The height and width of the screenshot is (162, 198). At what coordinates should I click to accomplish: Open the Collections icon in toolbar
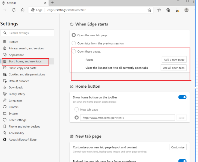tap(168, 10)
